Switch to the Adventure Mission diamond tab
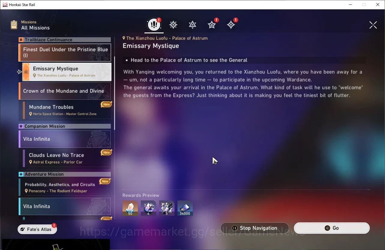 pos(231,25)
